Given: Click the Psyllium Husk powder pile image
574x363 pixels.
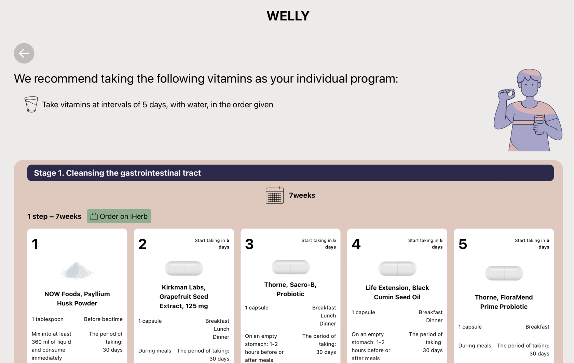Looking at the screenshot, I should [x=77, y=271].
